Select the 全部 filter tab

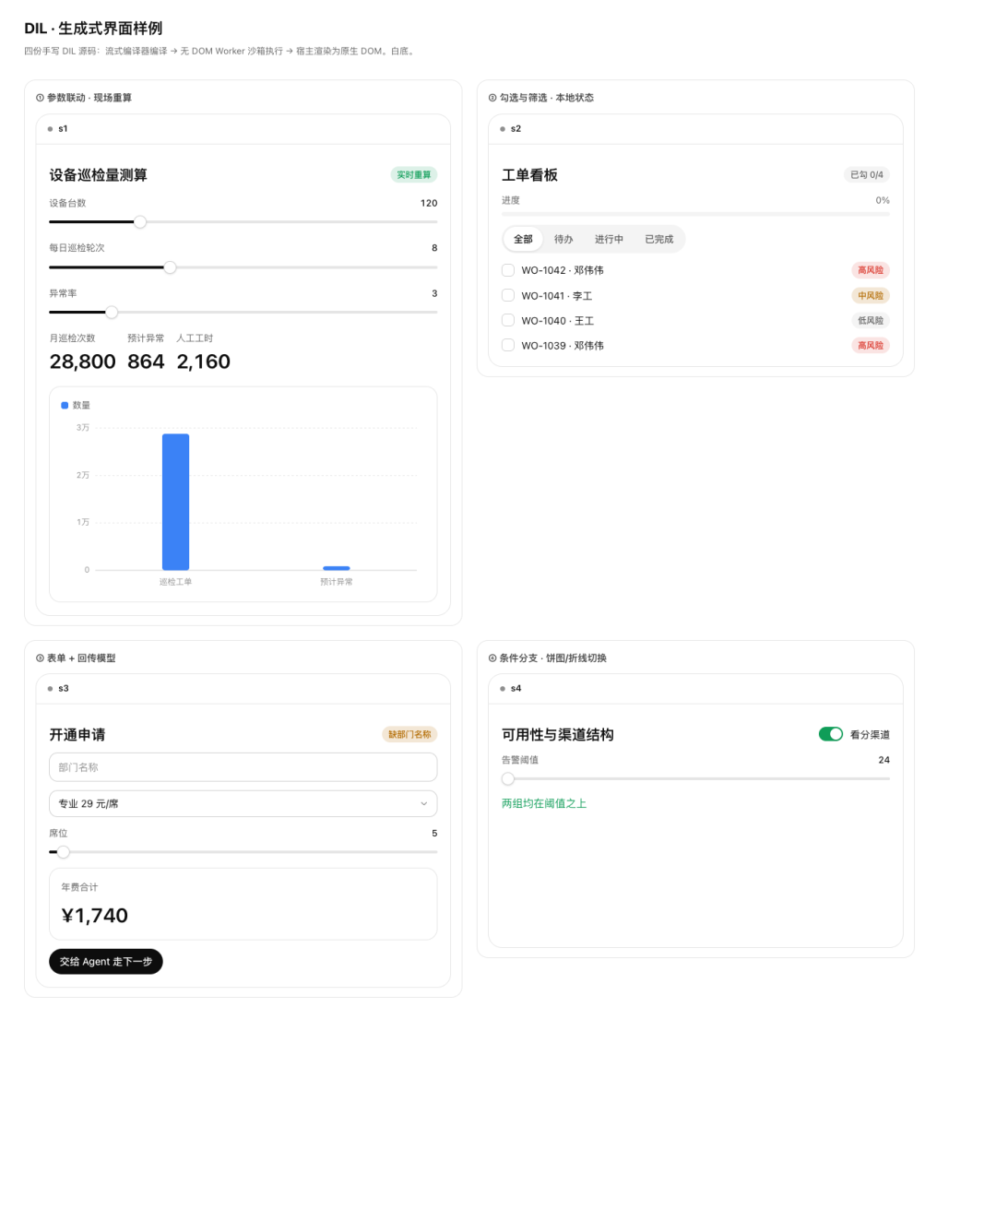click(523, 239)
